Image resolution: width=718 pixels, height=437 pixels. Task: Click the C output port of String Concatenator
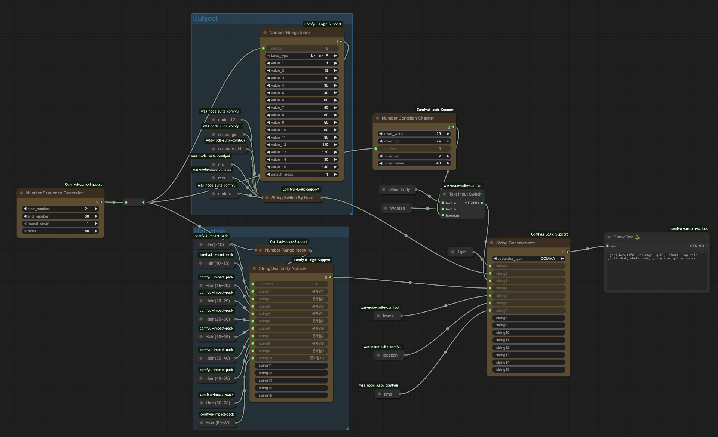point(567,252)
